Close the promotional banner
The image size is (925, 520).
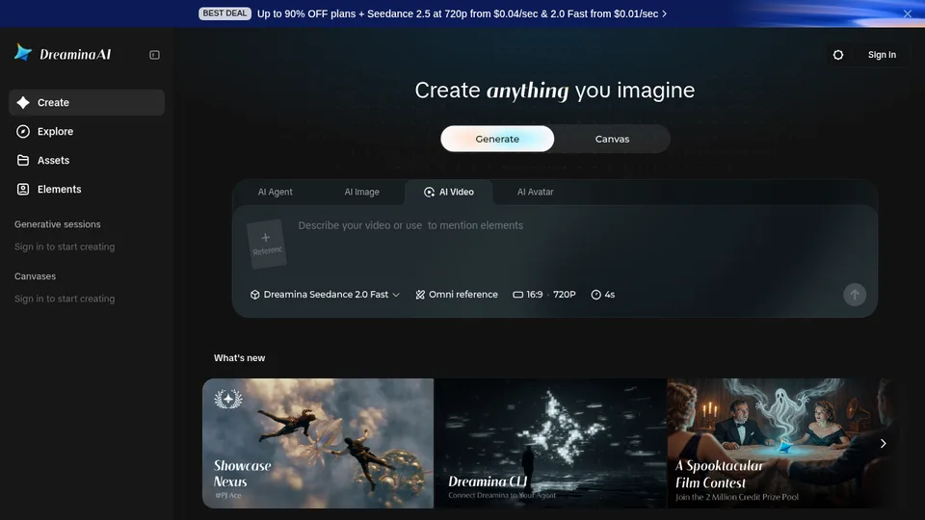tap(908, 13)
